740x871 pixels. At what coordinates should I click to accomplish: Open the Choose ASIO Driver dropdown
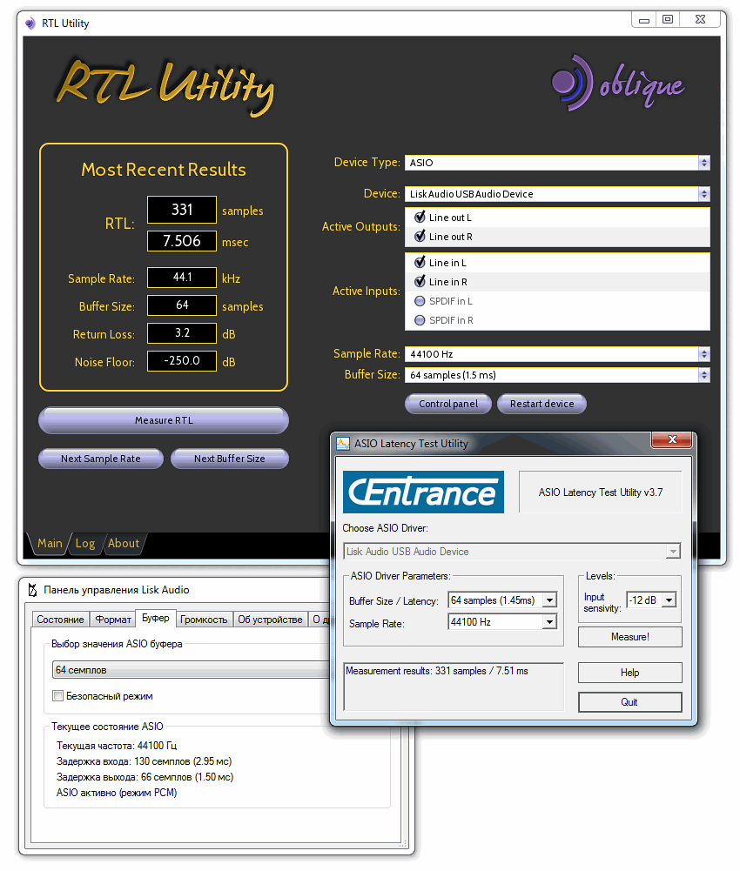(512, 552)
